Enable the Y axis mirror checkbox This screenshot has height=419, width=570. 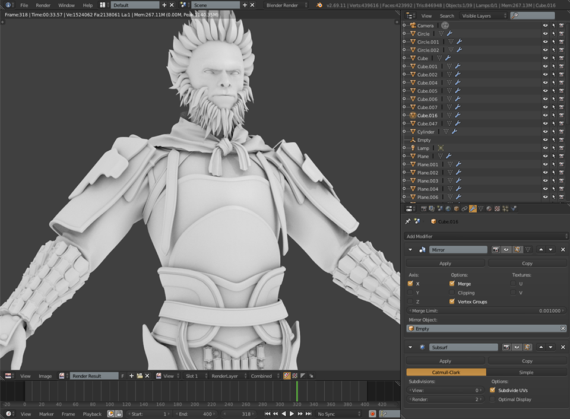tap(410, 293)
